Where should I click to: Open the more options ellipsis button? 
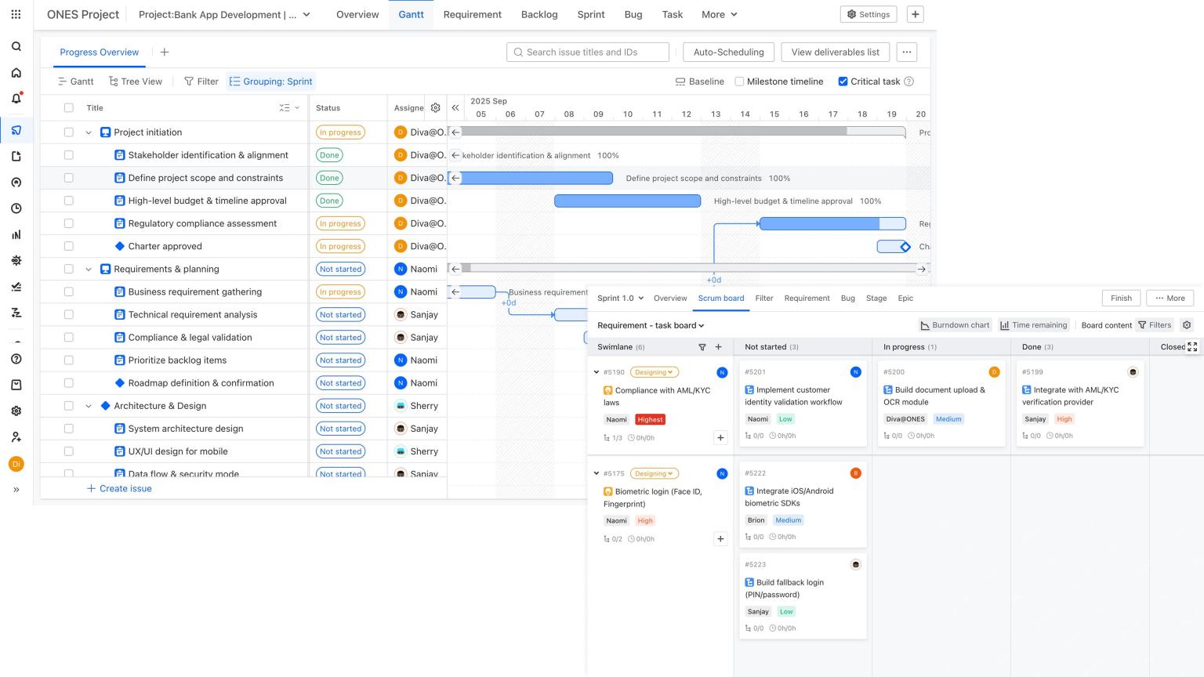(907, 52)
